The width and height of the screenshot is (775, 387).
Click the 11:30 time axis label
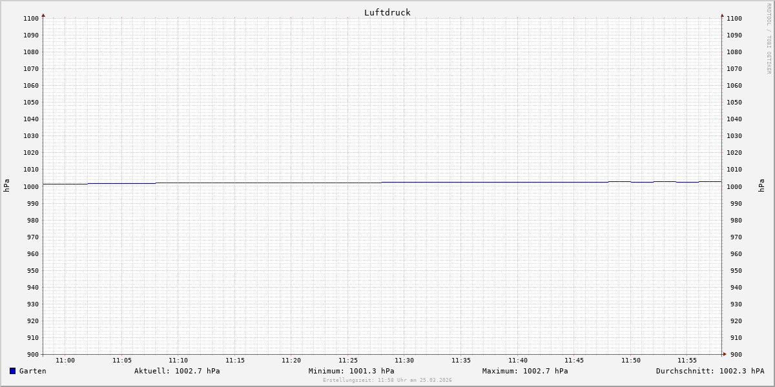point(404,361)
